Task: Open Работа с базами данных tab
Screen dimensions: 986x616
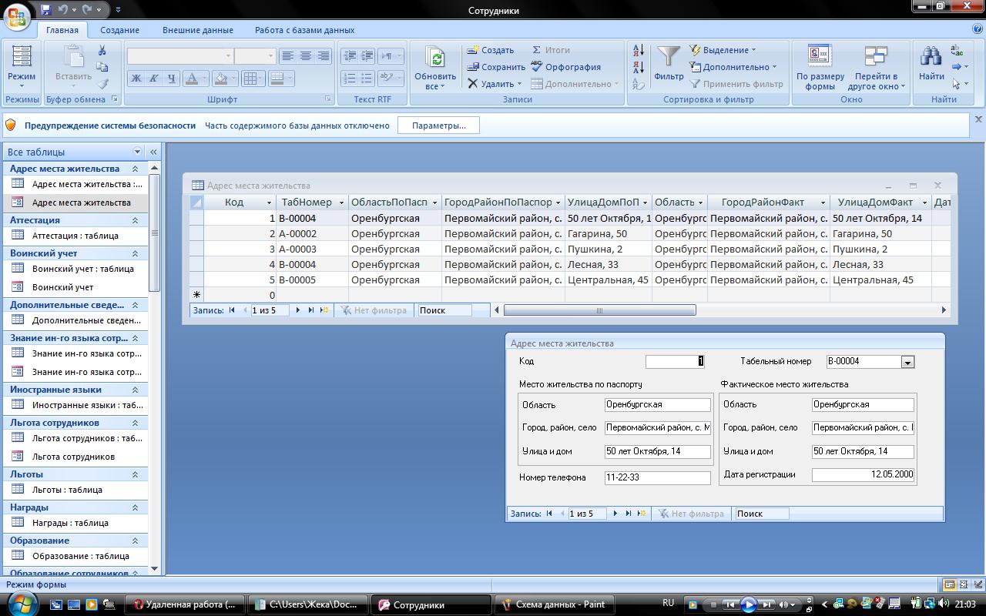Action: click(x=305, y=30)
